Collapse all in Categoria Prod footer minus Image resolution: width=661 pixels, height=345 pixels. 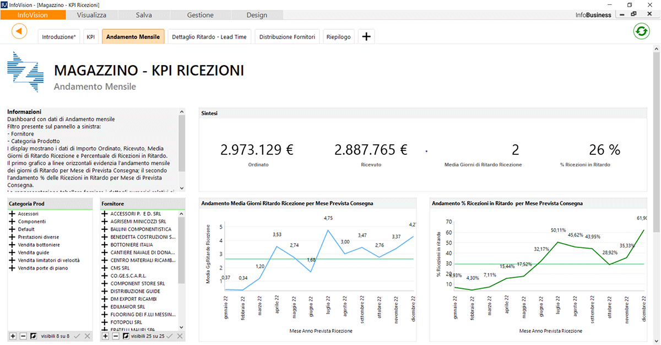pos(23,336)
